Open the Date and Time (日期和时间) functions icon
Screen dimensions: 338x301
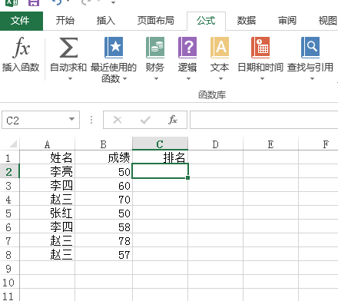pyautogui.click(x=260, y=48)
